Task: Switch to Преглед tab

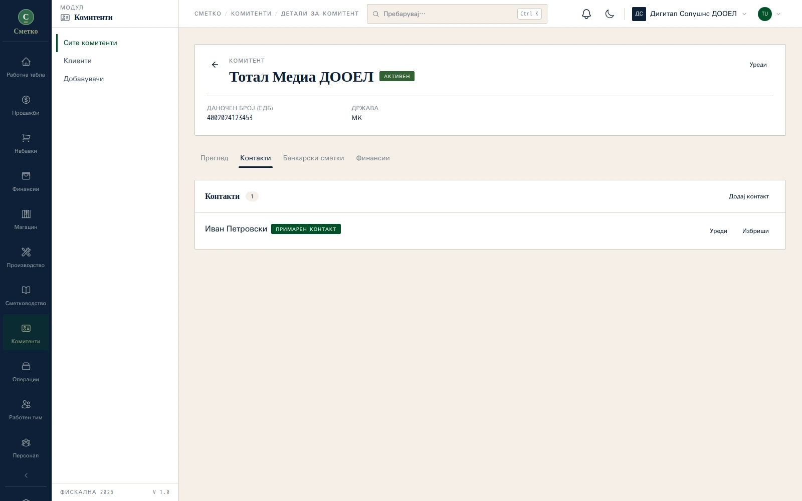Action: pos(214,158)
